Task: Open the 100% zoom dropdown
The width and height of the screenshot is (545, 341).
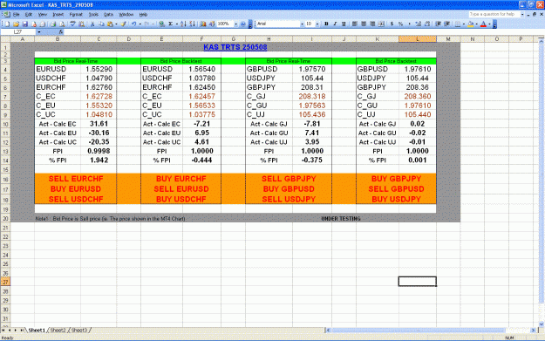Action: pyautogui.click(x=235, y=24)
